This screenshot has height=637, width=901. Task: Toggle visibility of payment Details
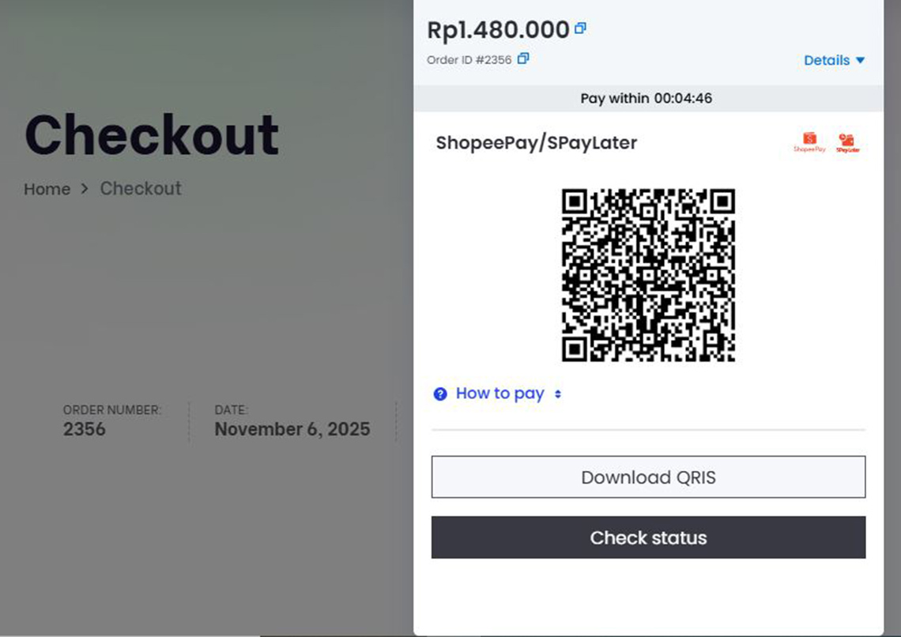tap(834, 60)
